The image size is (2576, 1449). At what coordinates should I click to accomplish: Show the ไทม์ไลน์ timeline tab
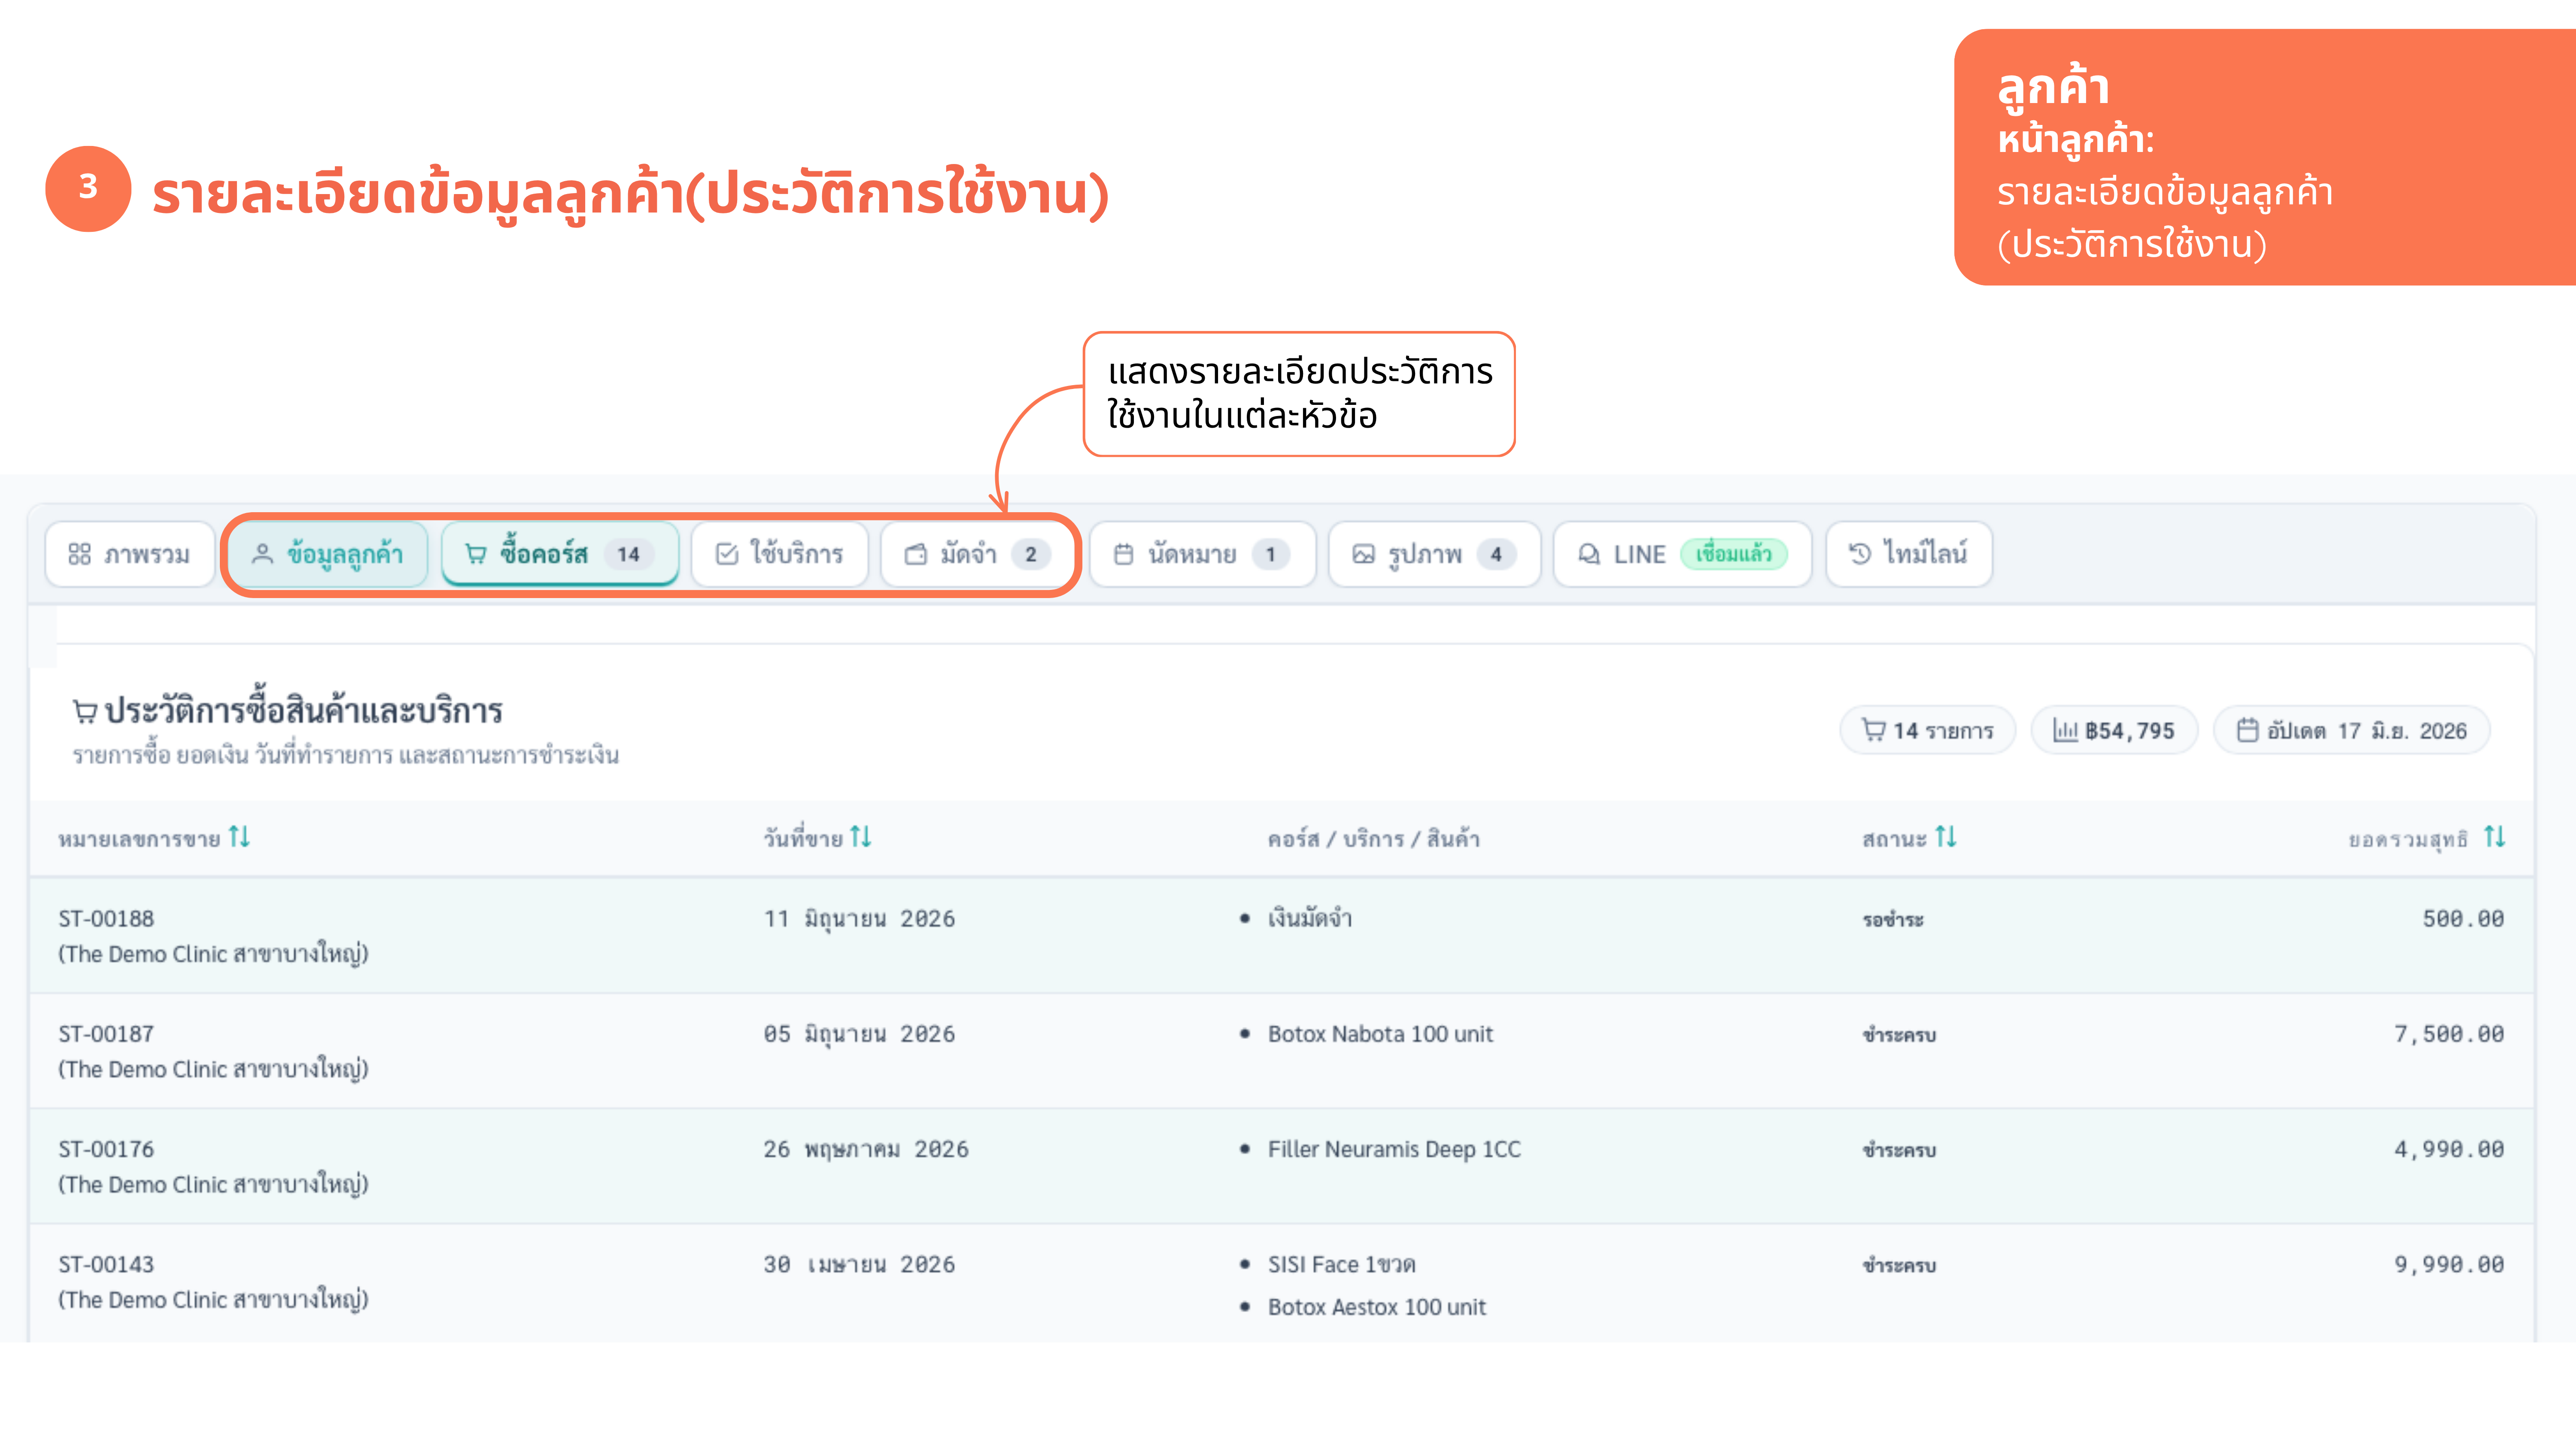pyautogui.click(x=1909, y=554)
